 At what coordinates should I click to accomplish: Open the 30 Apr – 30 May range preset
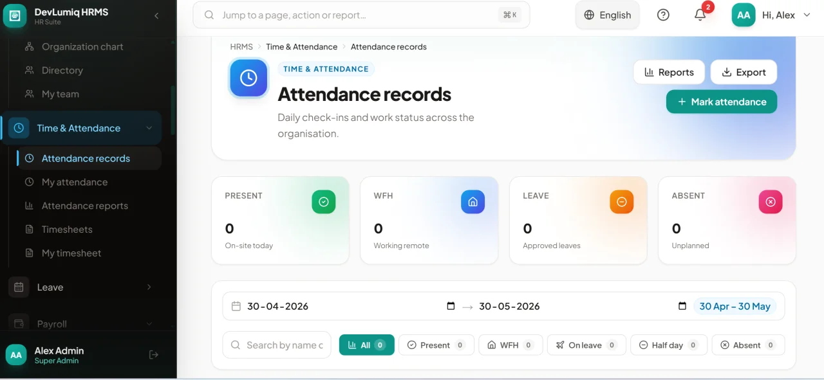[735, 306]
